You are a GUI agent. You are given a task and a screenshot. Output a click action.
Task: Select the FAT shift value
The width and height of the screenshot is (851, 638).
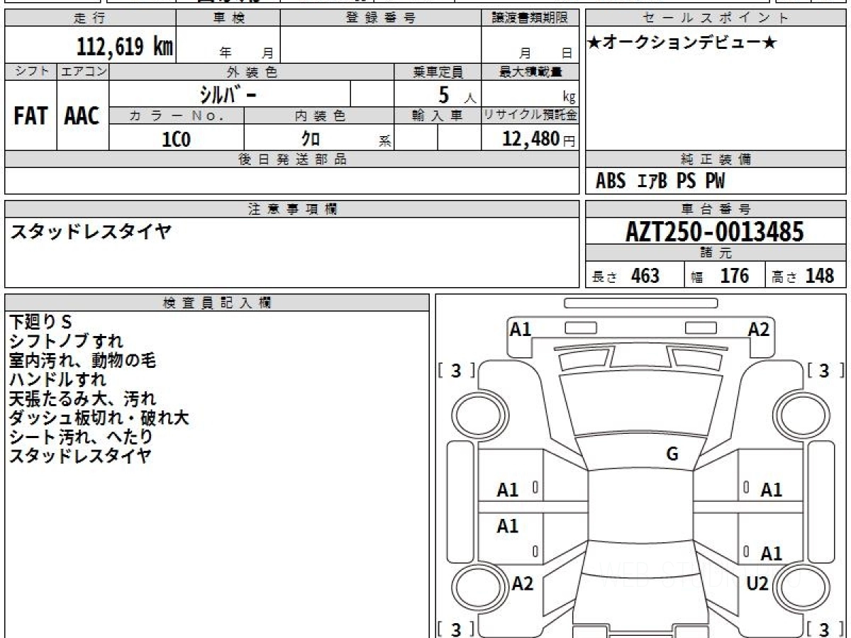pos(30,116)
